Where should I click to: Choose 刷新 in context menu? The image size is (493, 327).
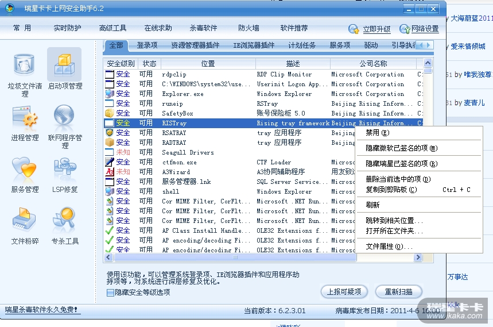click(419, 205)
